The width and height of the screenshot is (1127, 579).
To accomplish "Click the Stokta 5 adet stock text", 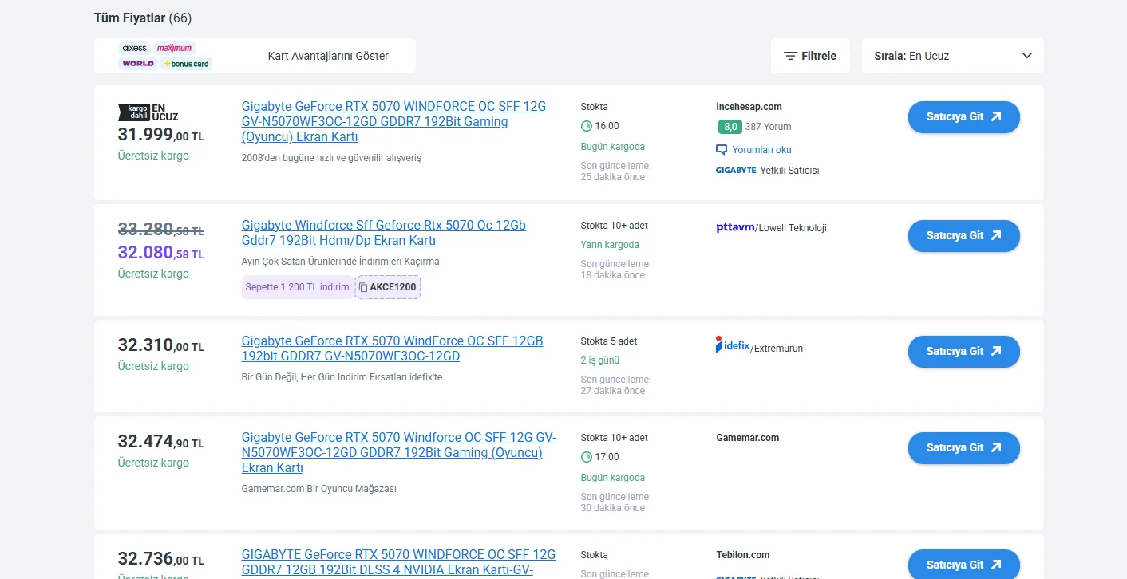I will point(609,341).
